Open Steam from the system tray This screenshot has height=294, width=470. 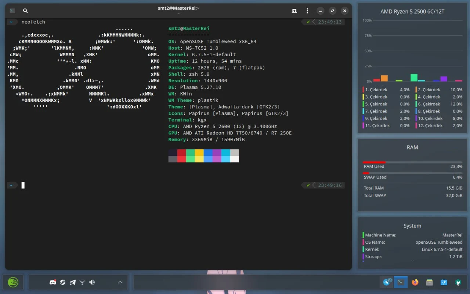[63, 282]
